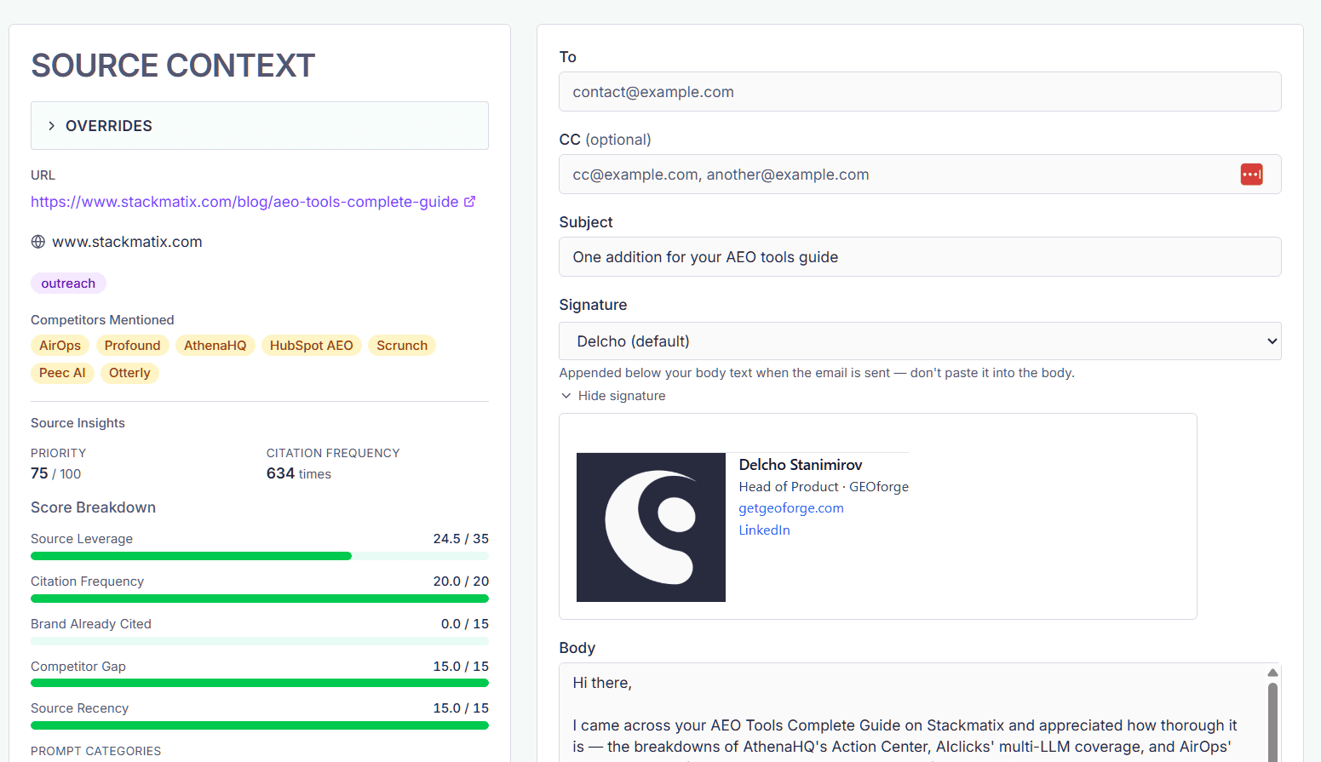
Task: Click the Scrunch competitor tag
Action: pyautogui.click(x=402, y=346)
